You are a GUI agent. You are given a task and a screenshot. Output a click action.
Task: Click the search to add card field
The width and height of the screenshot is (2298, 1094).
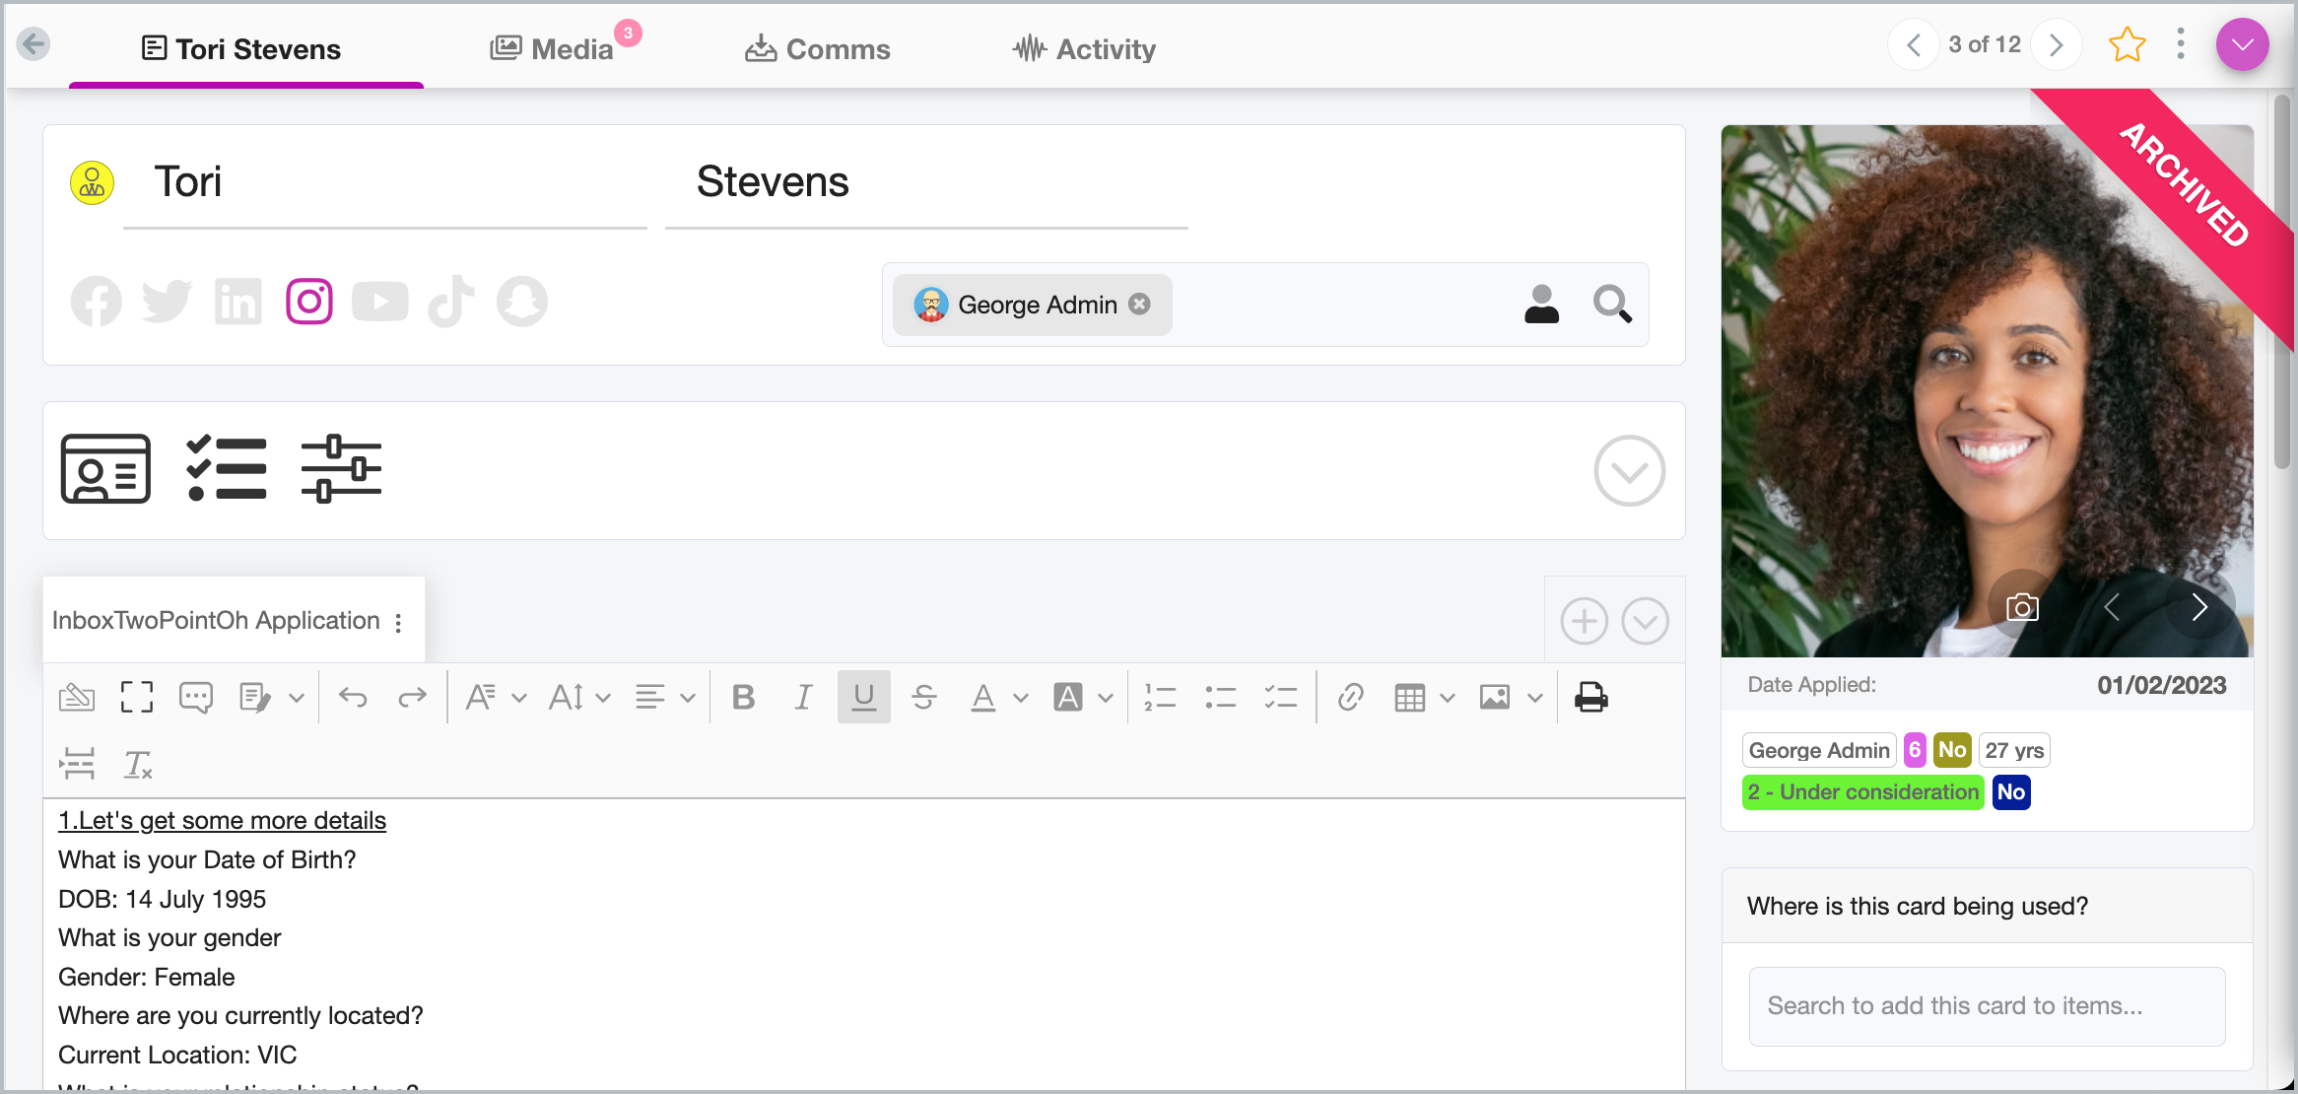[1986, 1006]
